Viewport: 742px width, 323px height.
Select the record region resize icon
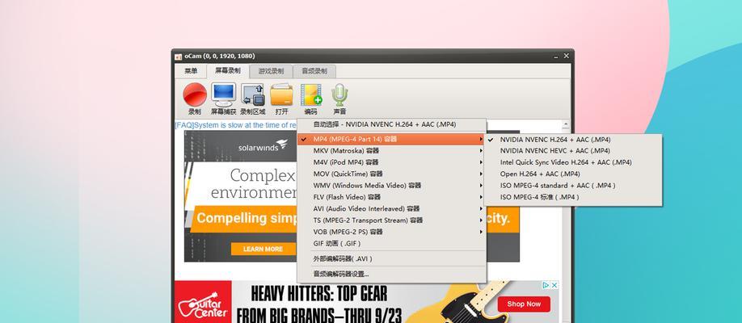coord(252,94)
